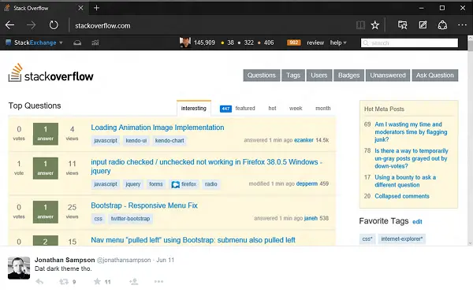Screen dimensions: 473x296
Task: Click the page vertical scrollbar thumb
Action: [x=470, y=46]
